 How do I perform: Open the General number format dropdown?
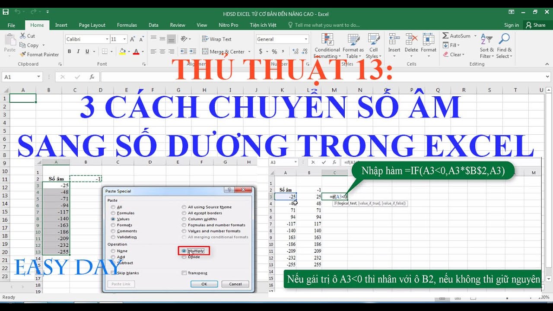click(306, 39)
